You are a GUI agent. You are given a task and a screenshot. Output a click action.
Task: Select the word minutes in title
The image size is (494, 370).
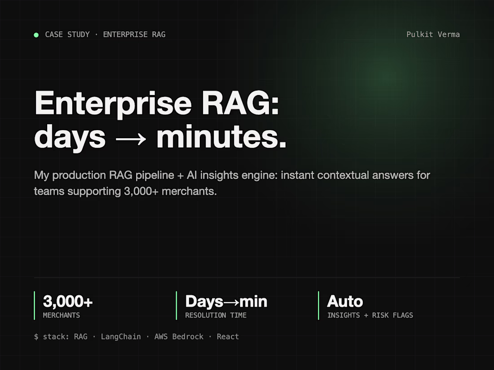click(221, 136)
